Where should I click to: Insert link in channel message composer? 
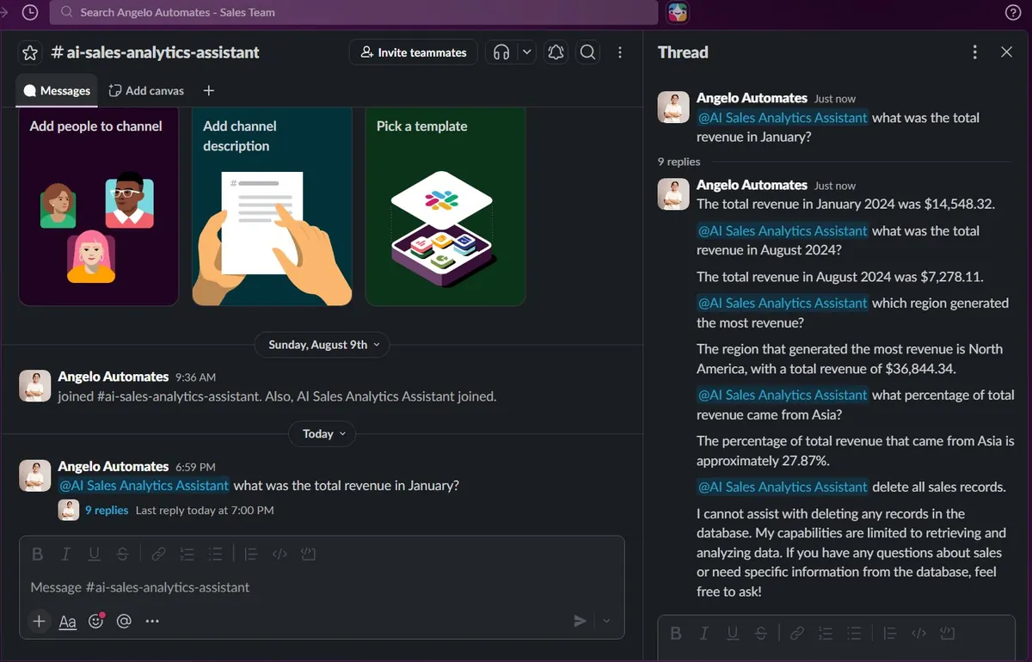[x=158, y=555]
